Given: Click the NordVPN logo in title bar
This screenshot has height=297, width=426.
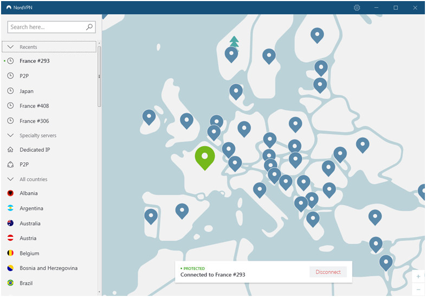Looking at the screenshot, I should (9, 8).
